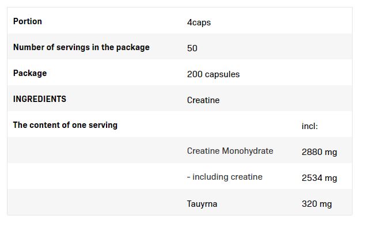Select the Creatine ingredient text
The height and width of the screenshot is (231, 371).
203,100
